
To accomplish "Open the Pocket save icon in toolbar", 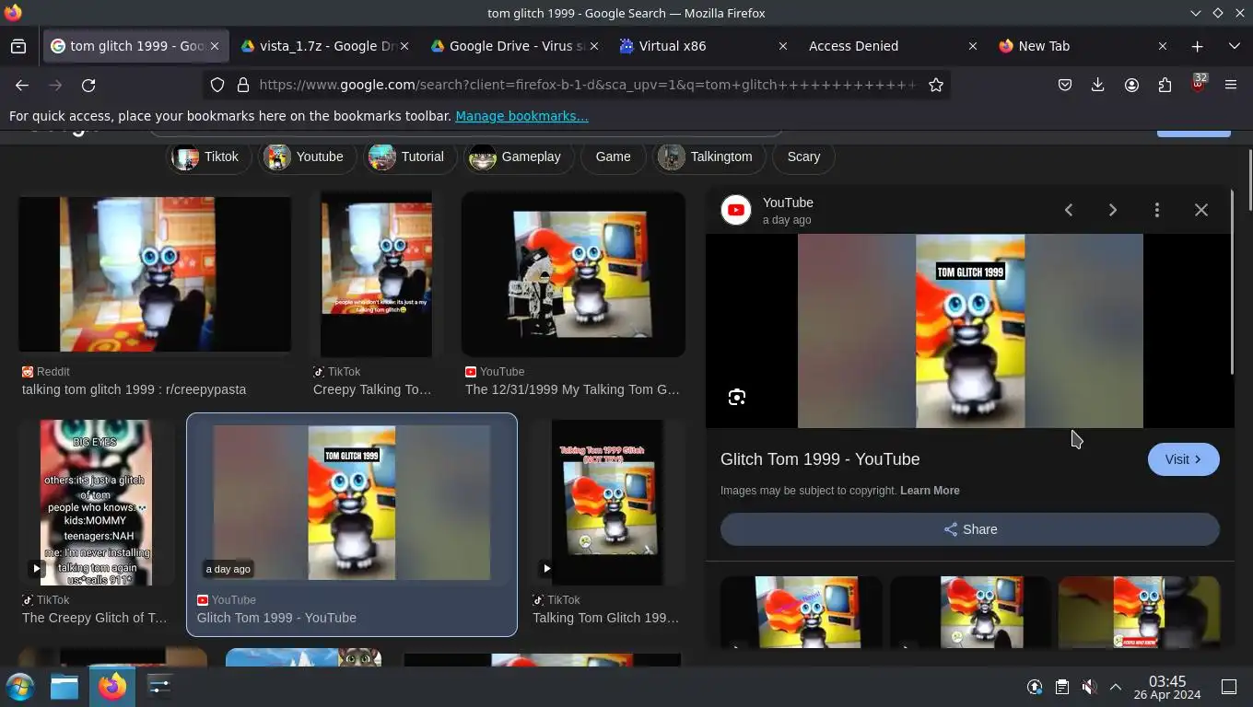I will (1065, 85).
